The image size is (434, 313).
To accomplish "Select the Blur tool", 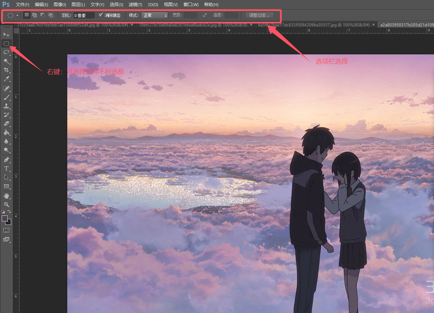I will [6, 141].
